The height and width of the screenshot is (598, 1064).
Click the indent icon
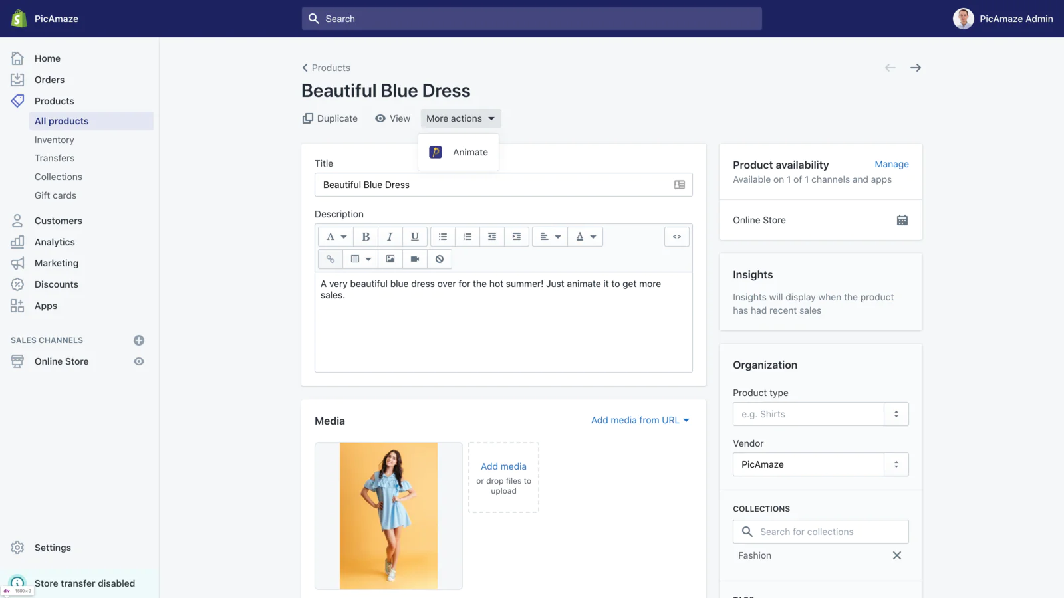(517, 237)
